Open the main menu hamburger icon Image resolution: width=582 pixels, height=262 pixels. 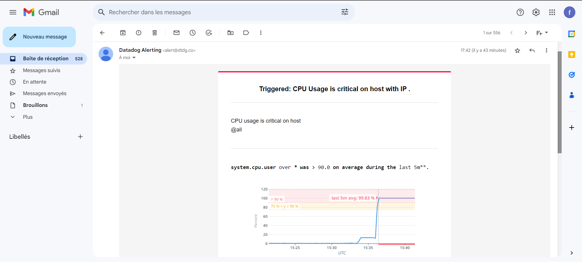coord(13,12)
